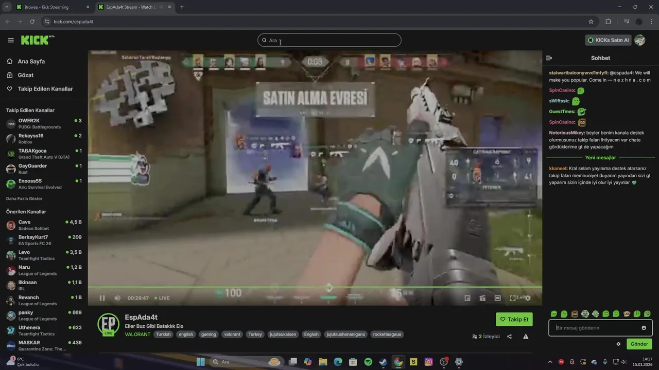Open TABAKgoca GTA channel

44,154
